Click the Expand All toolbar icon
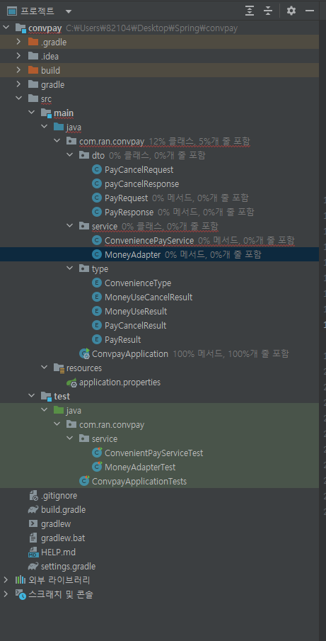Screen dimensions: 326x641 point(250,11)
